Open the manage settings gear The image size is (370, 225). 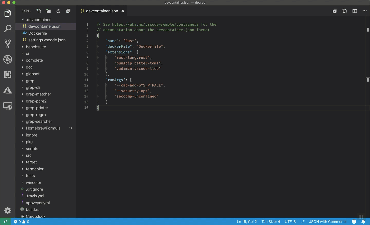point(8,211)
